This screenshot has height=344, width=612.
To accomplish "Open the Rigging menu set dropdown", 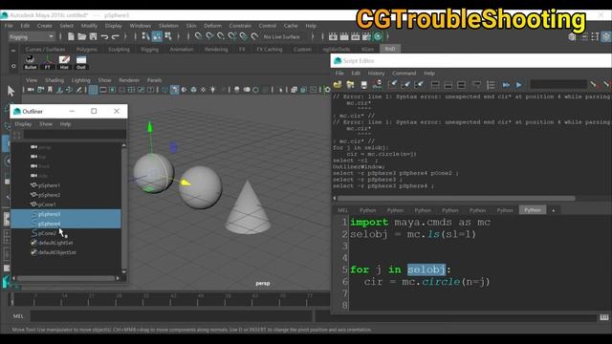I will click(32, 36).
